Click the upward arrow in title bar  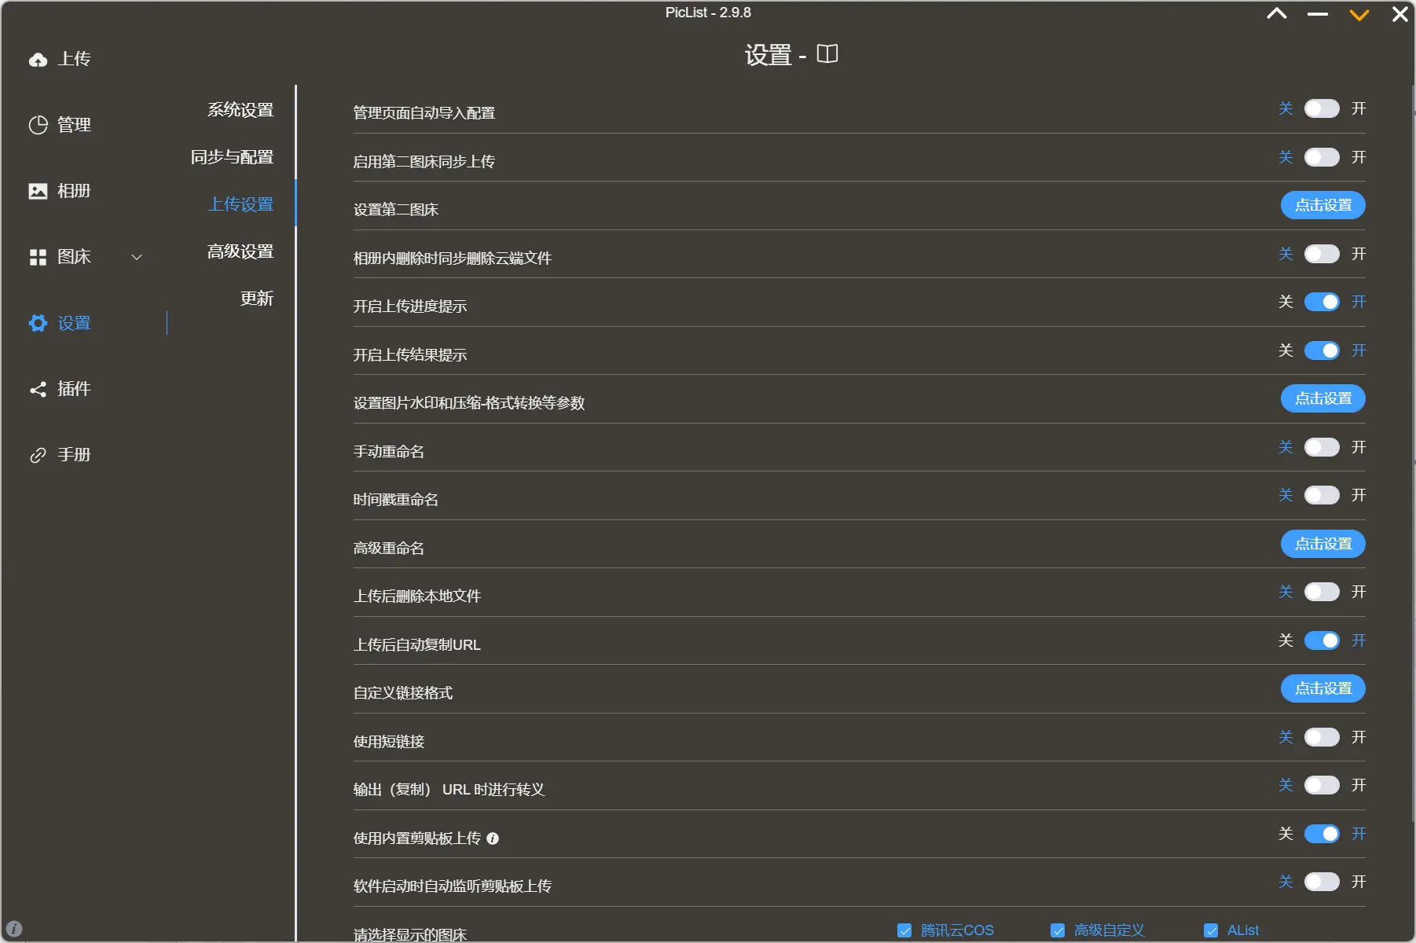tap(1277, 13)
